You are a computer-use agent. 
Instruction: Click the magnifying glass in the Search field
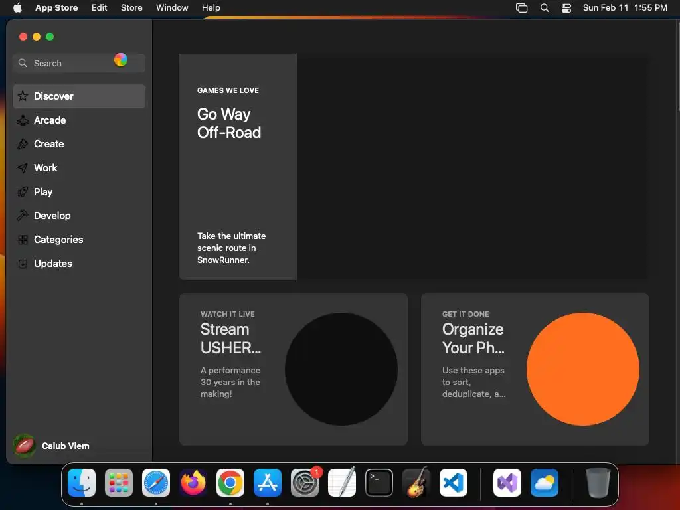point(23,63)
